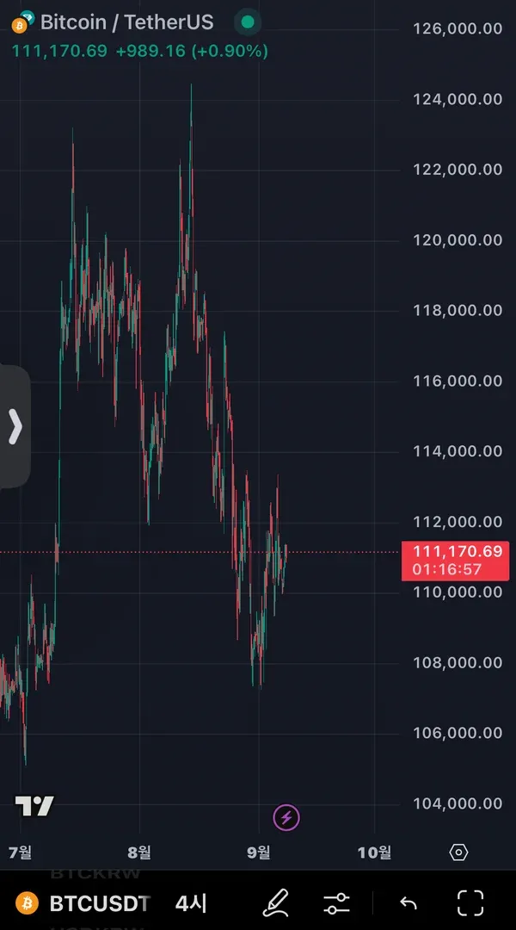Enter fullscreen chart mode

click(470, 902)
